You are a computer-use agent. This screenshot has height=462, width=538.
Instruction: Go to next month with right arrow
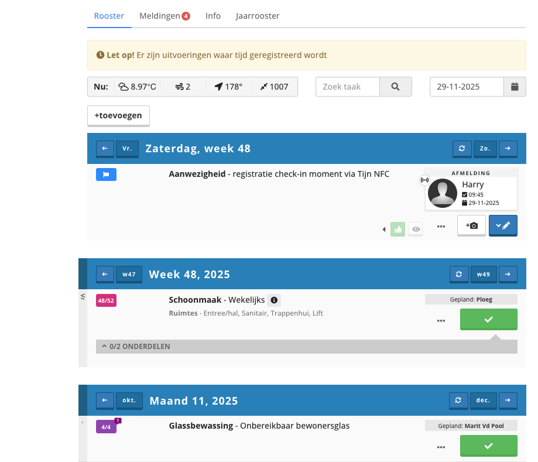(x=508, y=401)
